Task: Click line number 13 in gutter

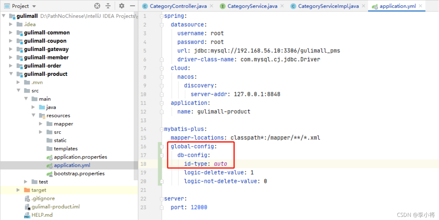Action: coord(143,120)
